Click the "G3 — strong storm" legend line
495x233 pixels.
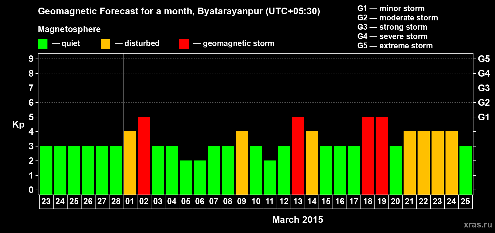pos(392,27)
